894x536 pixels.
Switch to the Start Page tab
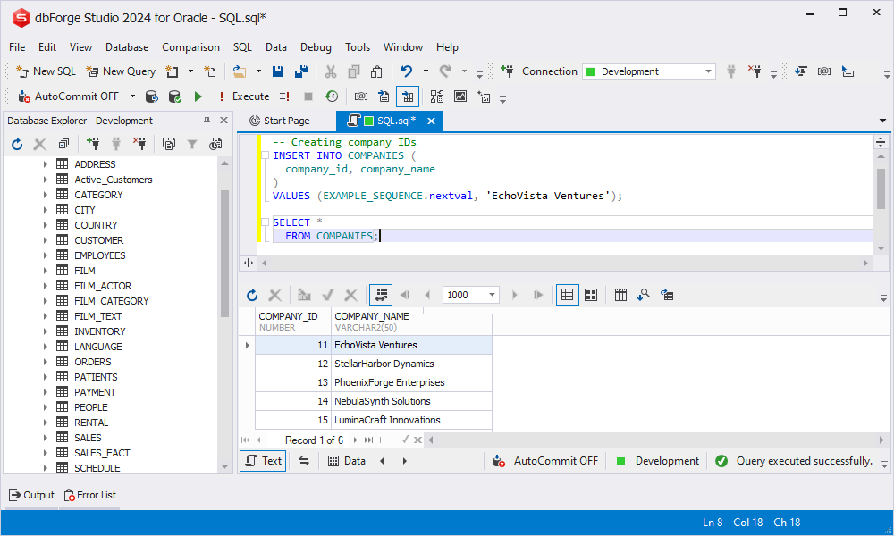click(280, 121)
